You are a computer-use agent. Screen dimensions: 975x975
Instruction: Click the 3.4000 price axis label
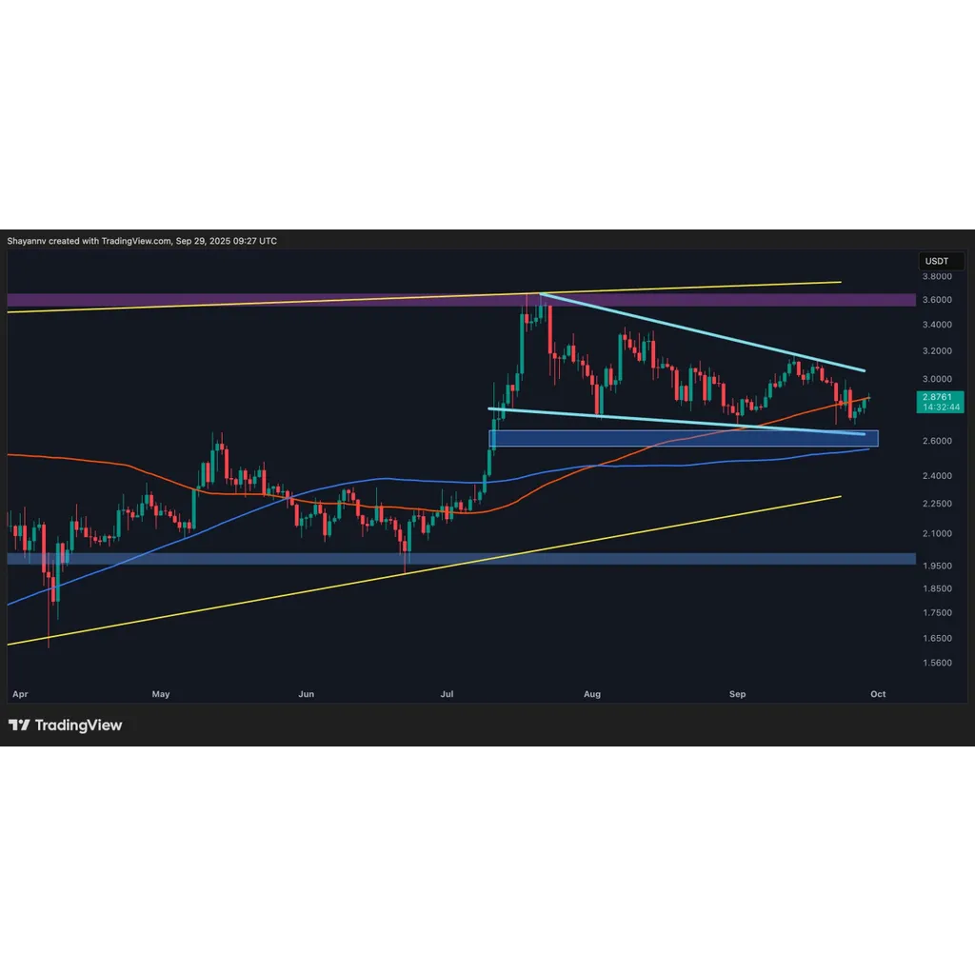[x=937, y=325]
